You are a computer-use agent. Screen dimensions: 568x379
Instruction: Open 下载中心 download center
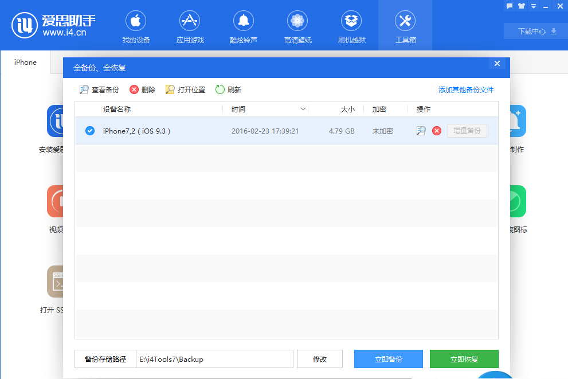pos(536,31)
